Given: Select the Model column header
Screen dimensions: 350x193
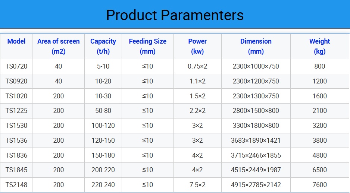Looking at the screenshot, I should coord(16,41).
